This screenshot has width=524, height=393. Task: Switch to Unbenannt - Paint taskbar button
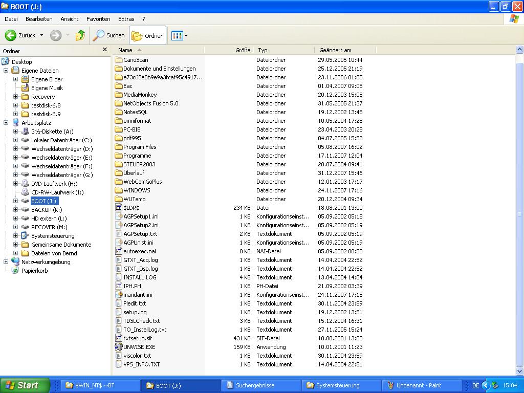pyautogui.click(x=422, y=385)
